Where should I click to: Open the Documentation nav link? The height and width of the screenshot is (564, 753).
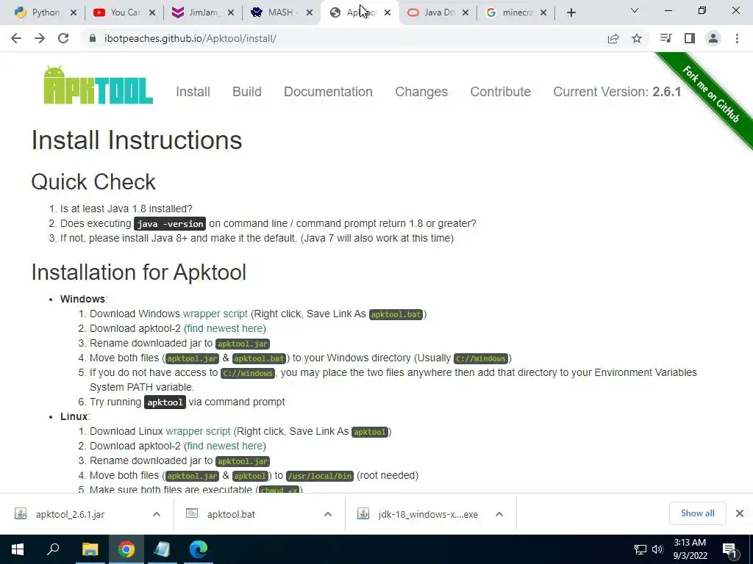pos(328,92)
